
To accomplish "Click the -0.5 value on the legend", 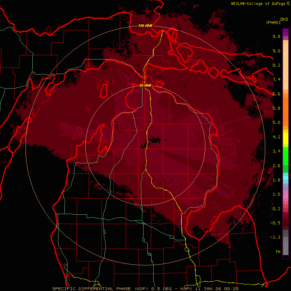I will click(275, 223).
